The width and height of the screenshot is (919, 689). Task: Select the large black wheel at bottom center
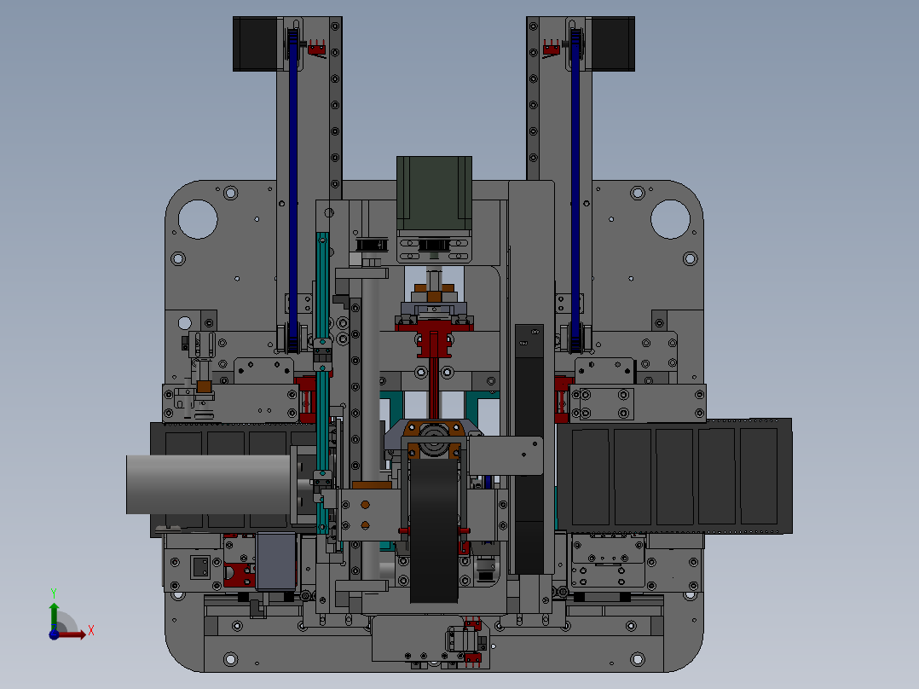(434, 530)
